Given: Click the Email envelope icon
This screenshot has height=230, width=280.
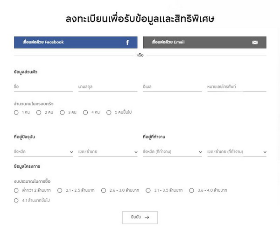Looking at the screenshot, I should tap(255, 43).
